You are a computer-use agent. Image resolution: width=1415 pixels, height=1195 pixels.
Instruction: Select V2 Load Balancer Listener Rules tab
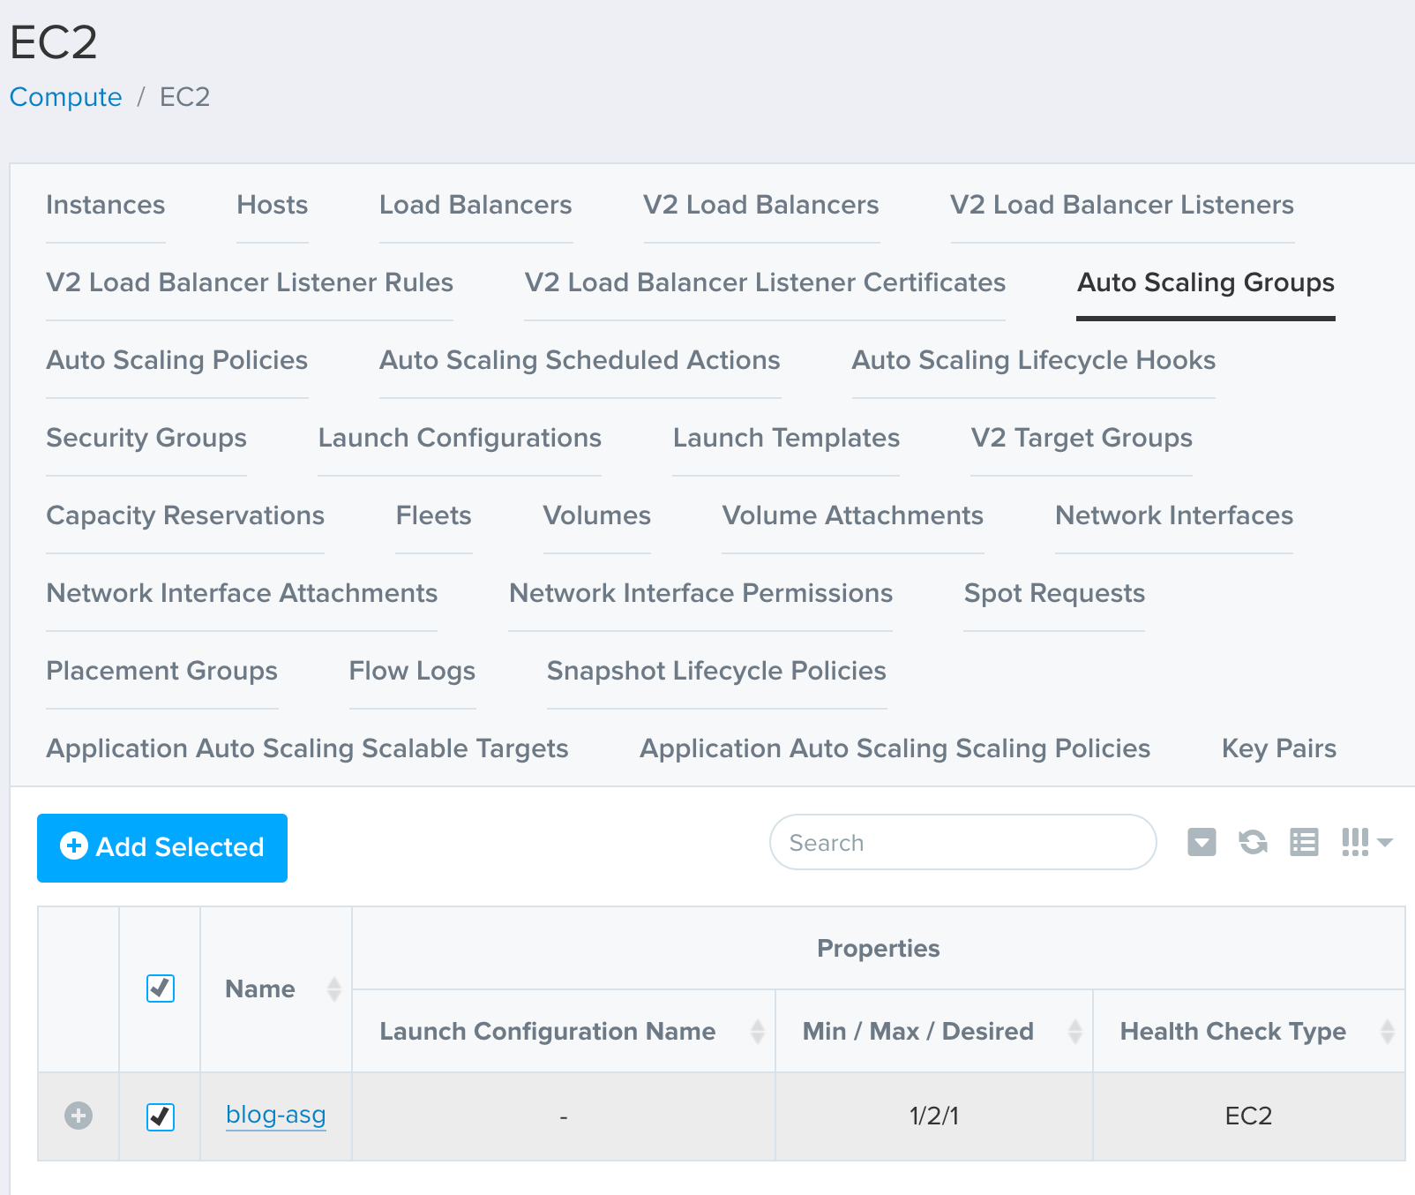[x=250, y=282]
